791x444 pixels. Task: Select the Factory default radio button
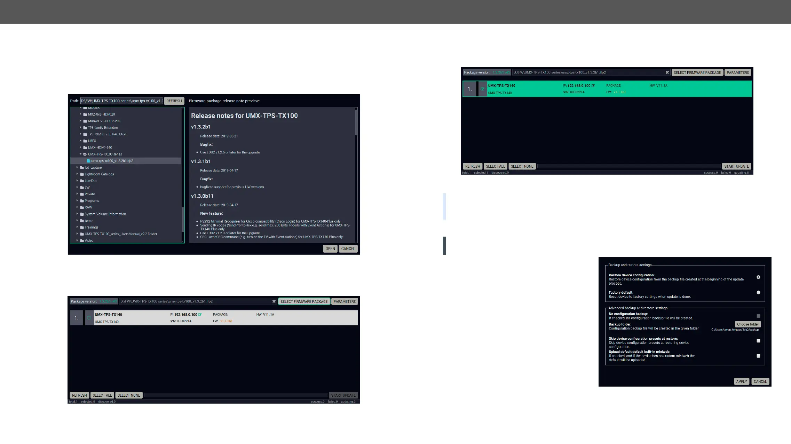pyautogui.click(x=758, y=293)
